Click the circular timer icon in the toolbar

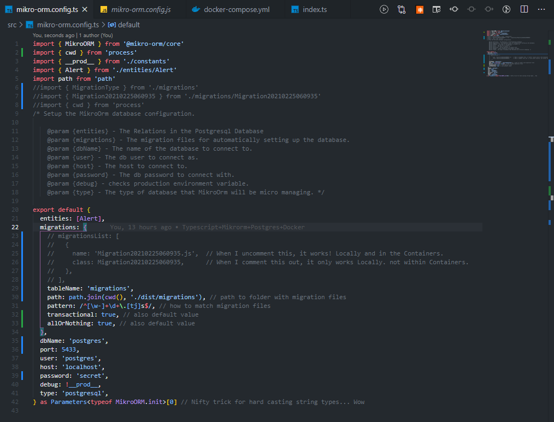point(506,9)
